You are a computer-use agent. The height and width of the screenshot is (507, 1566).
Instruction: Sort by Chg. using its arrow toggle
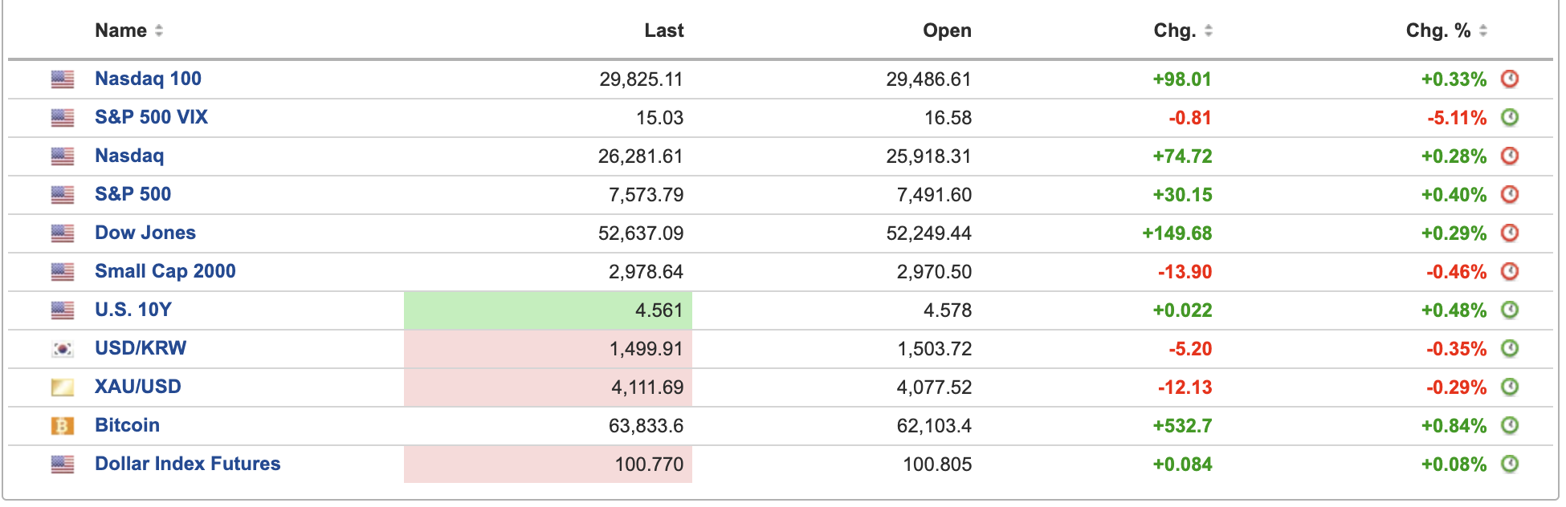1209,30
